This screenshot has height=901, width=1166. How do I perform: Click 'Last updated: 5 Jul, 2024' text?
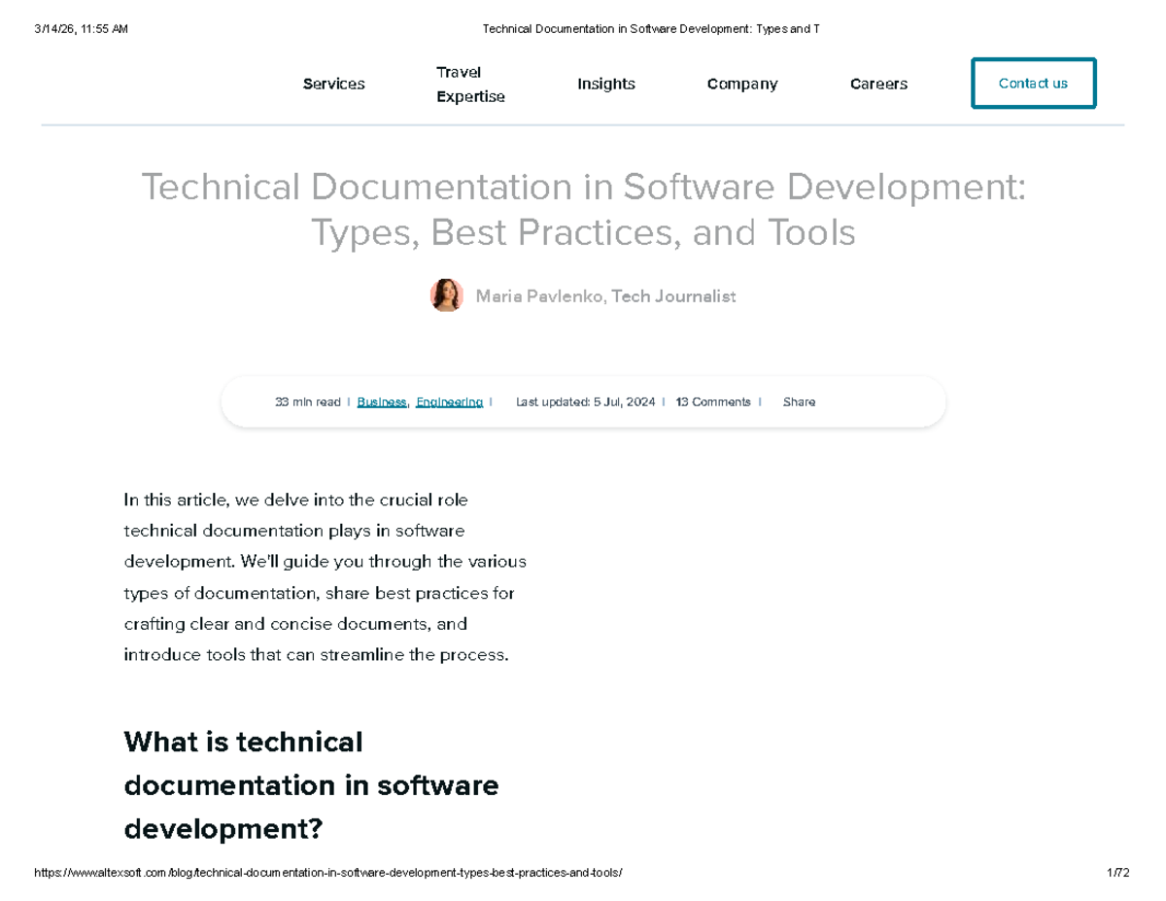(x=585, y=401)
